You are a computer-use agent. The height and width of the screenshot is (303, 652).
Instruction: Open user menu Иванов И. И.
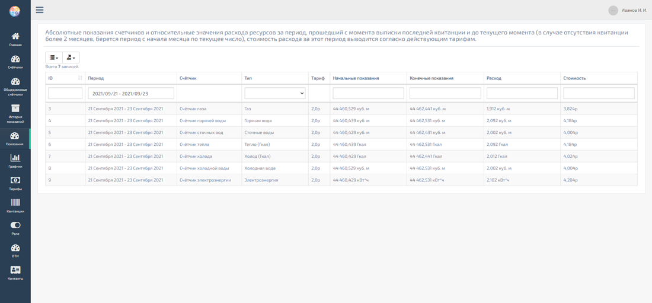628,10
